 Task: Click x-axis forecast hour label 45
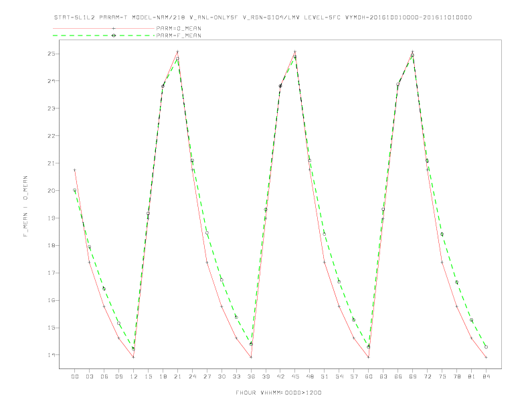295,377
